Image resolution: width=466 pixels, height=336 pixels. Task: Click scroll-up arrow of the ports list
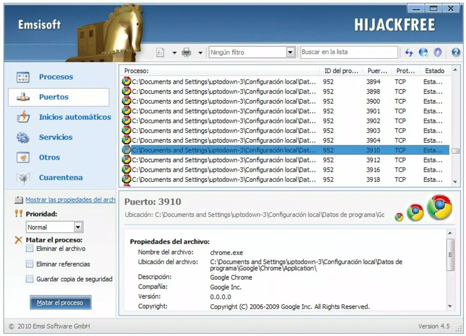[455, 70]
